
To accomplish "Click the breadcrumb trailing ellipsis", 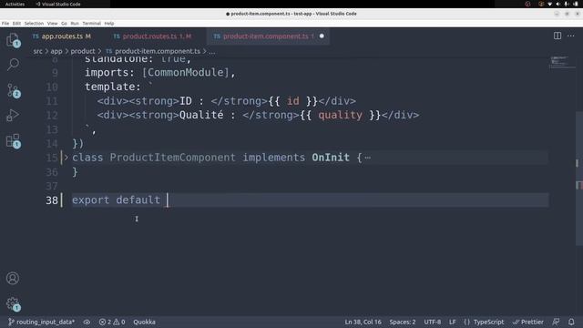I will (x=211, y=51).
